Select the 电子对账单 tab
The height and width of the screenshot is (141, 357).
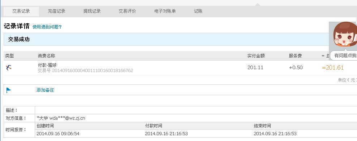(165, 11)
